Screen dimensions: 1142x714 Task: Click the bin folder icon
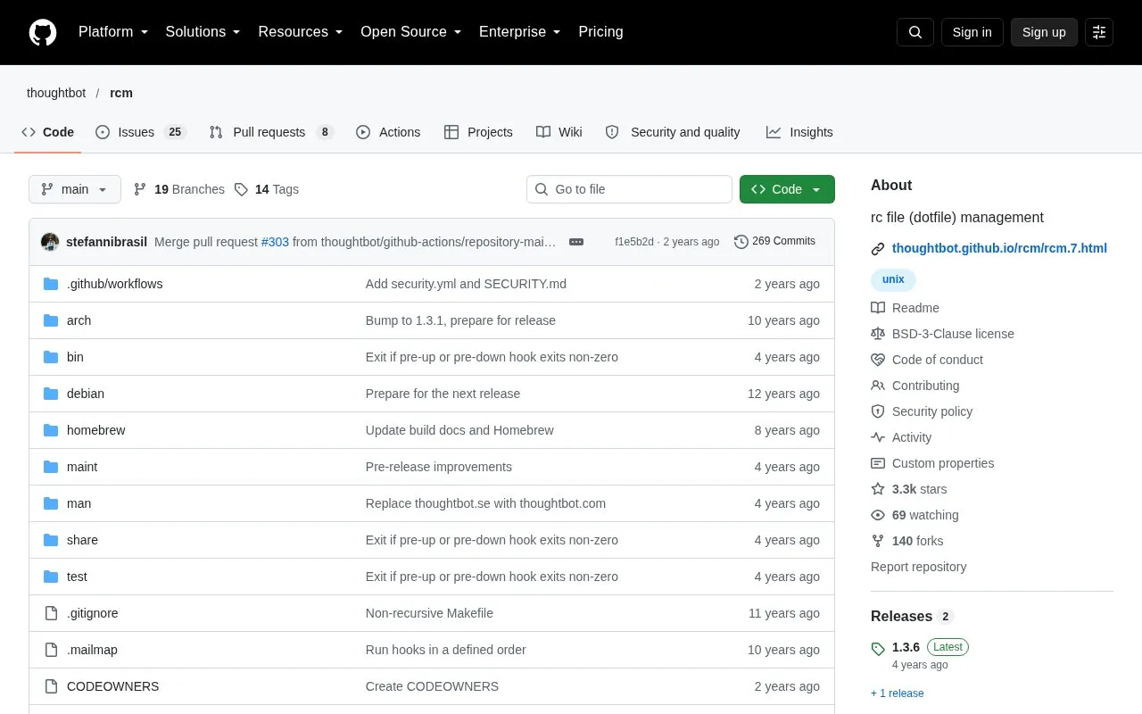[51, 357]
